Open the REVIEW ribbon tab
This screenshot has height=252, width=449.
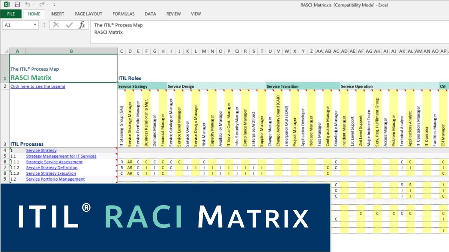174,14
